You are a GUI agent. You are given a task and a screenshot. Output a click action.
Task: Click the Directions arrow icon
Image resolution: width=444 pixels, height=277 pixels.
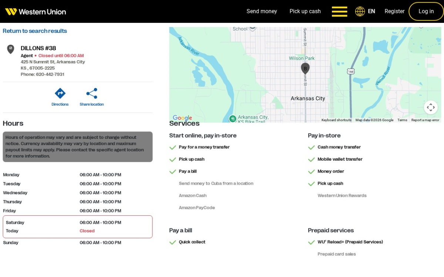coord(60,93)
